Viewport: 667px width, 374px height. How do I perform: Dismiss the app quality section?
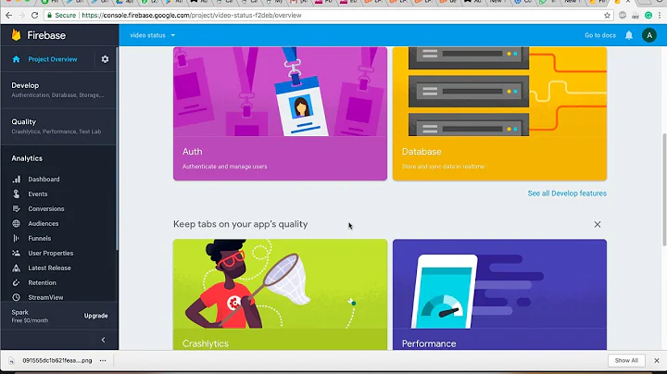point(598,224)
